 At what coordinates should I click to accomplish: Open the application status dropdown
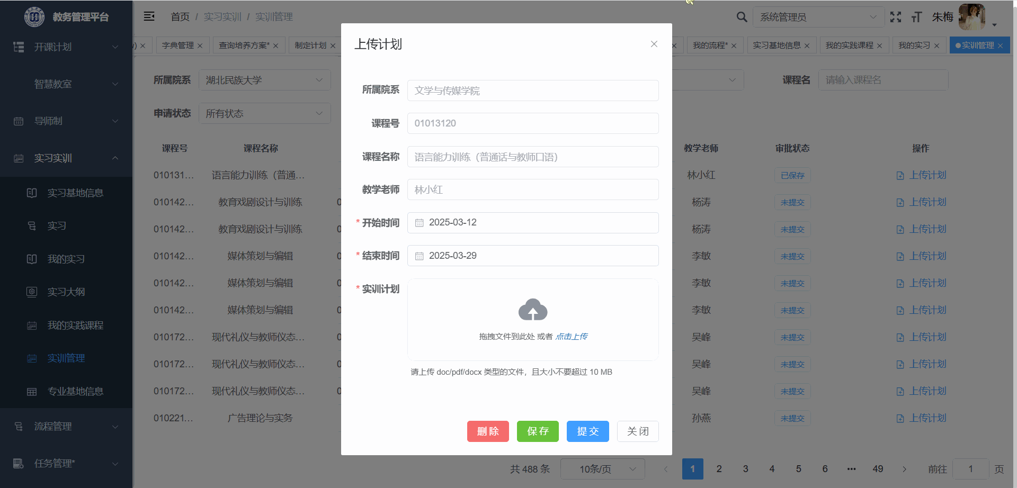click(x=264, y=113)
